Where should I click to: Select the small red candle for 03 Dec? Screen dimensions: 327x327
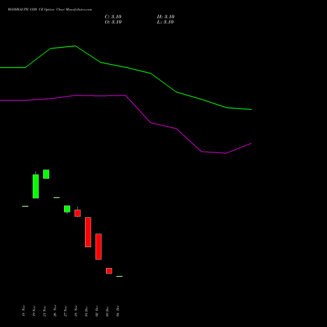(109, 271)
